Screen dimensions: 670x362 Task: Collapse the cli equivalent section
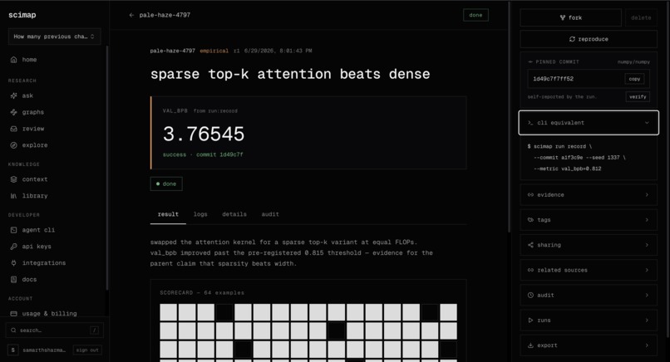pyautogui.click(x=589, y=123)
